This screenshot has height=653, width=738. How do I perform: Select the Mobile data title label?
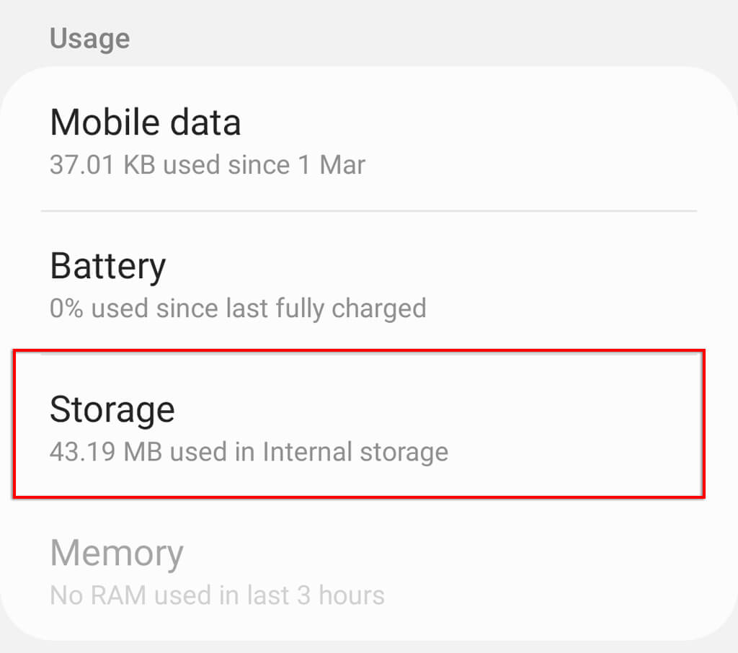(145, 122)
